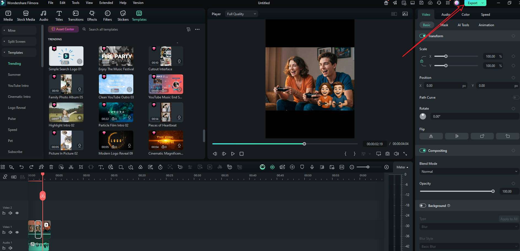
Task: Mute the Video 1 track
Action: tap(10, 232)
